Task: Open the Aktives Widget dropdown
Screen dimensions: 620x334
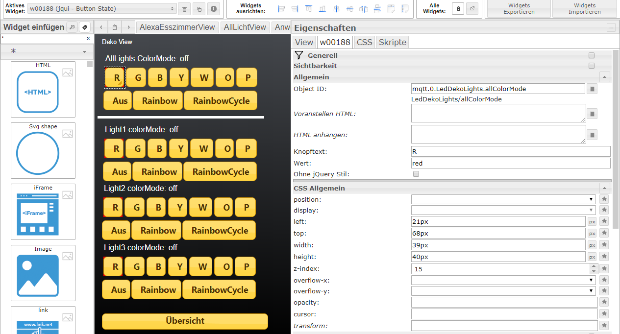Action: [x=101, y=9]
